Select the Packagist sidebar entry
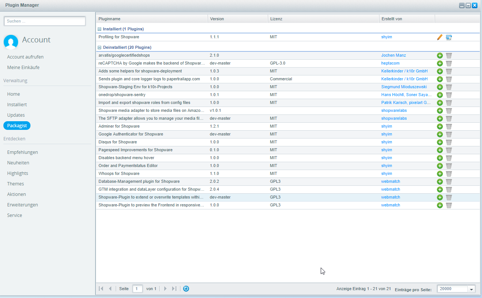 coord(17,126)
